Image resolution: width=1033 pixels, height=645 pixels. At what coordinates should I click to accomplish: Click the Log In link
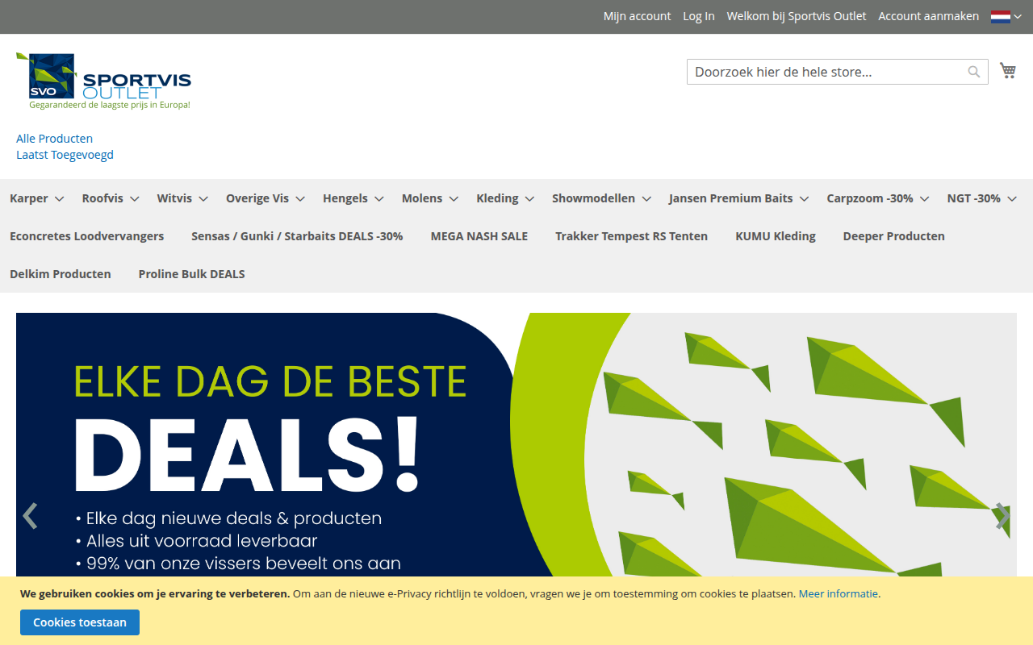click(x=699, y=16)
